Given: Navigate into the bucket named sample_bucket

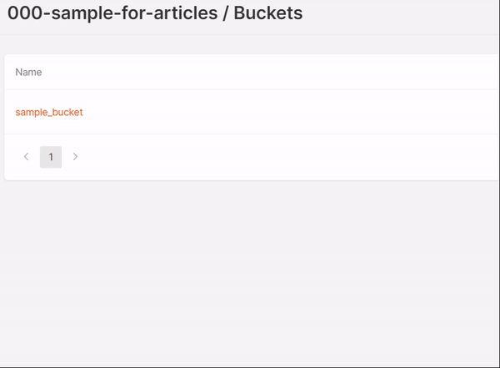Looking at the screenshot, I should click(49, 112).
